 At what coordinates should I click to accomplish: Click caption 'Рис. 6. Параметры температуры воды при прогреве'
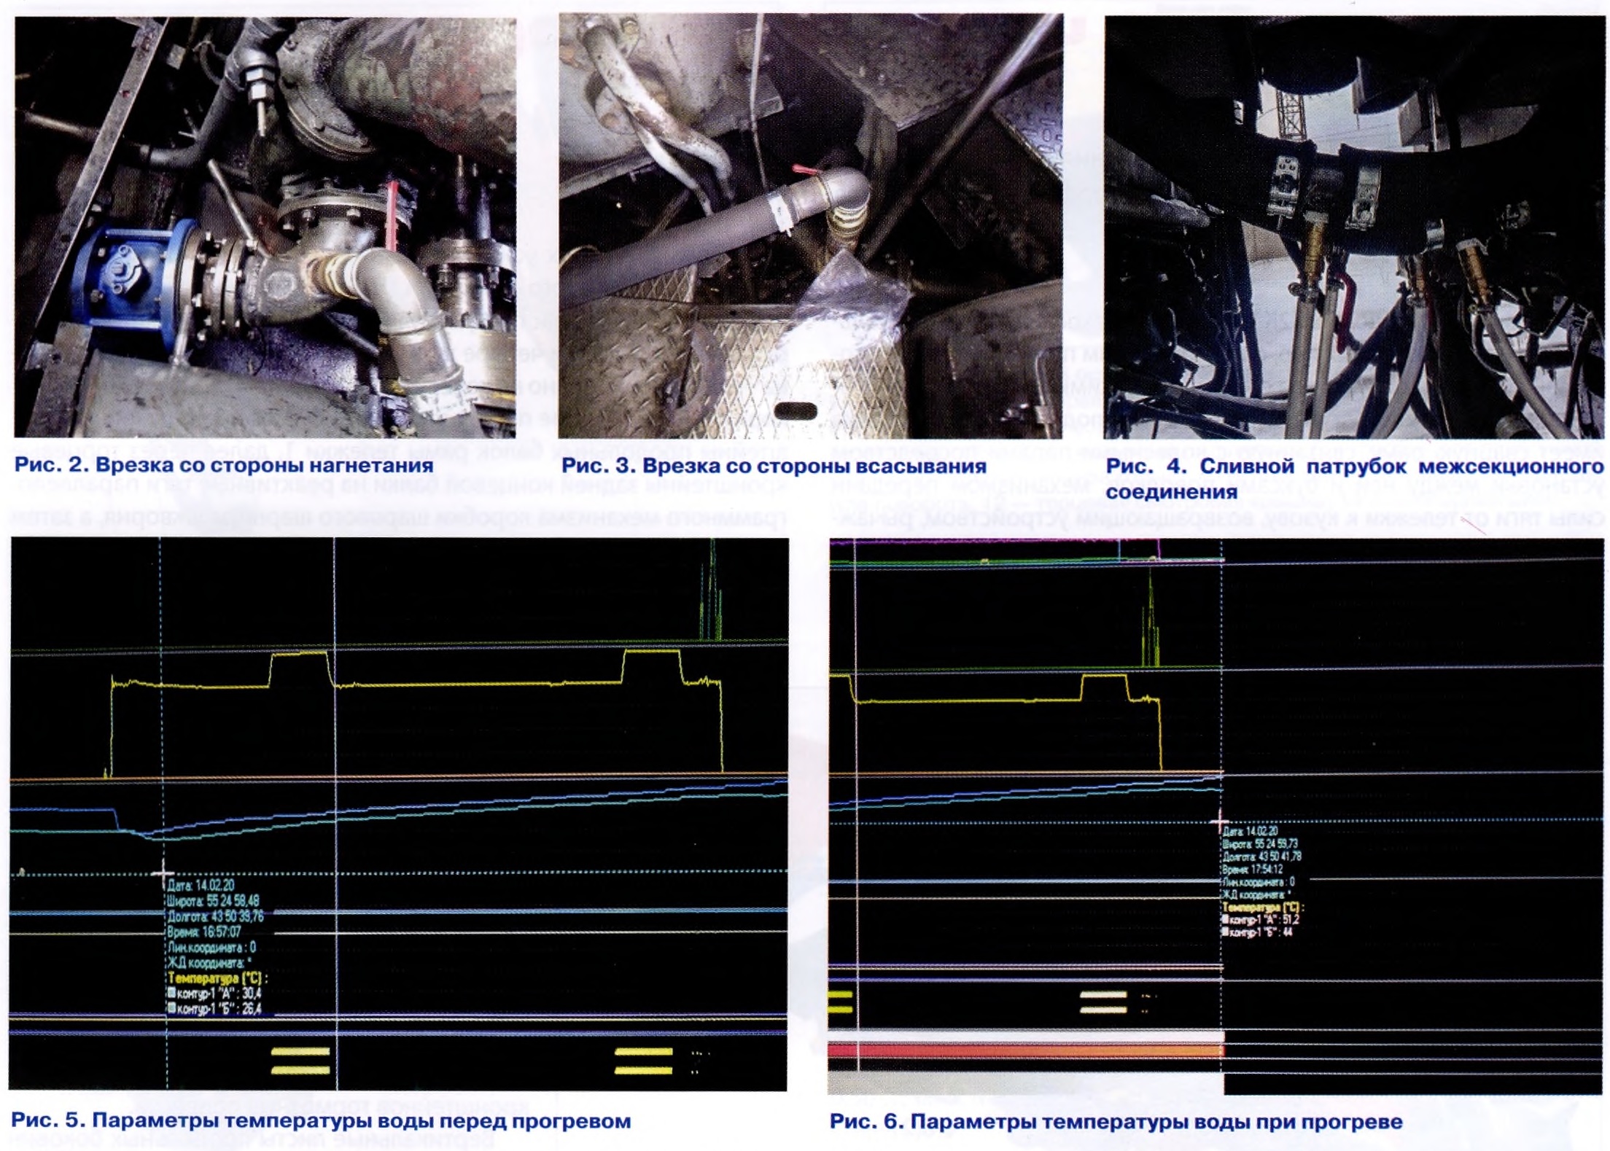click(1116, 1121)
